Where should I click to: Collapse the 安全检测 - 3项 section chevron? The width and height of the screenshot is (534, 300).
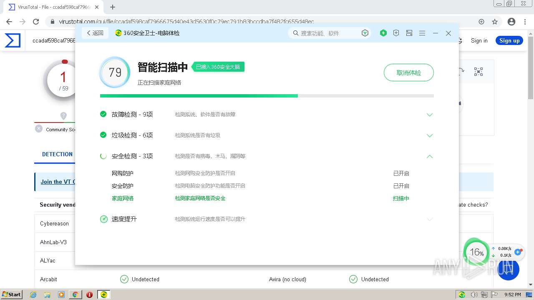click(430, 156)
